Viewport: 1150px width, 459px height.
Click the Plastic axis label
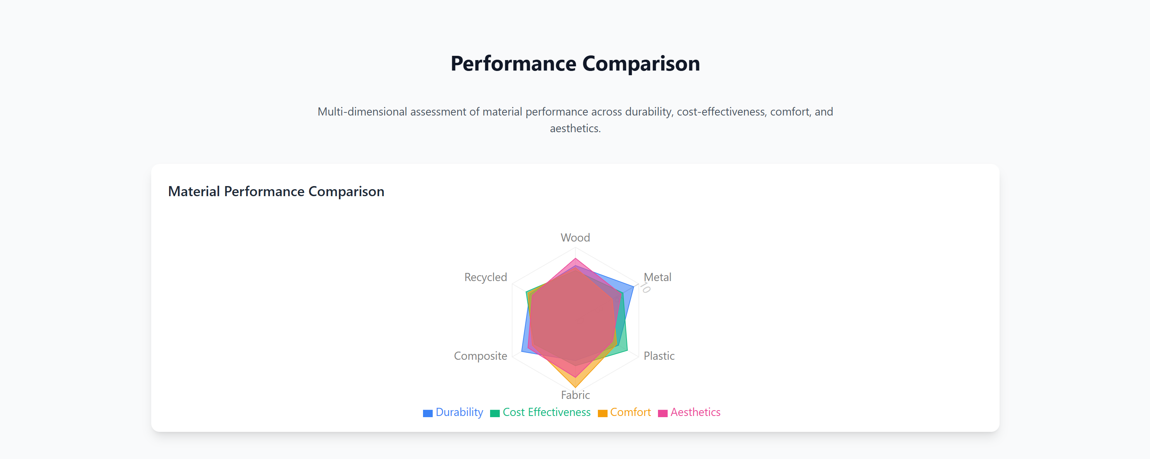point(659,356)
